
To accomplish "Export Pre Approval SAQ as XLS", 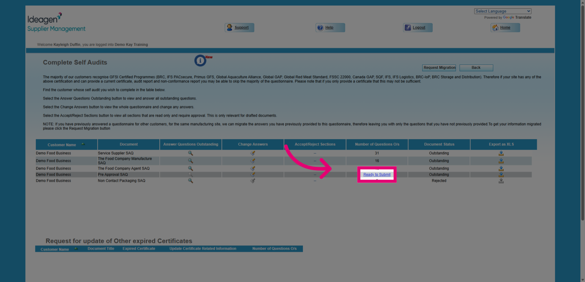I will (501, 175).
